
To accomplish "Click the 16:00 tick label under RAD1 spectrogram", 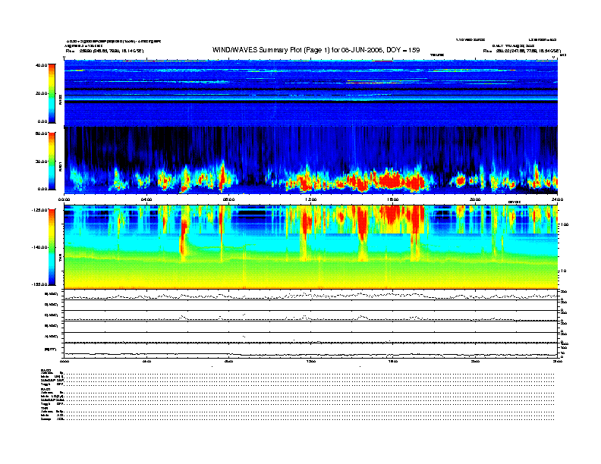I will point(392,199).
